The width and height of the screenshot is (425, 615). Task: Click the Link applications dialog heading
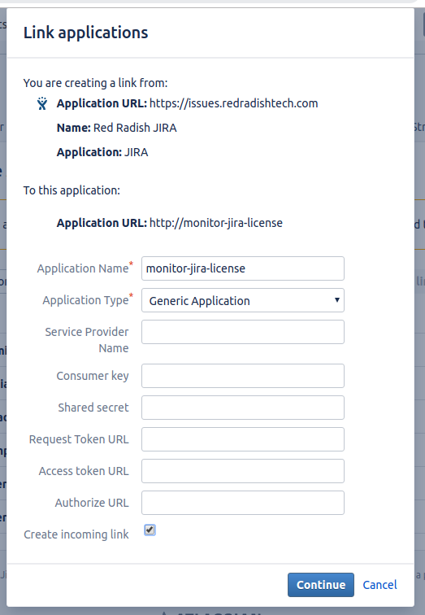[x=86, y=33]
